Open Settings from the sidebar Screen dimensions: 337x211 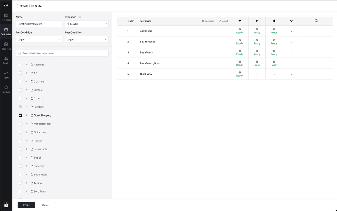6,89
